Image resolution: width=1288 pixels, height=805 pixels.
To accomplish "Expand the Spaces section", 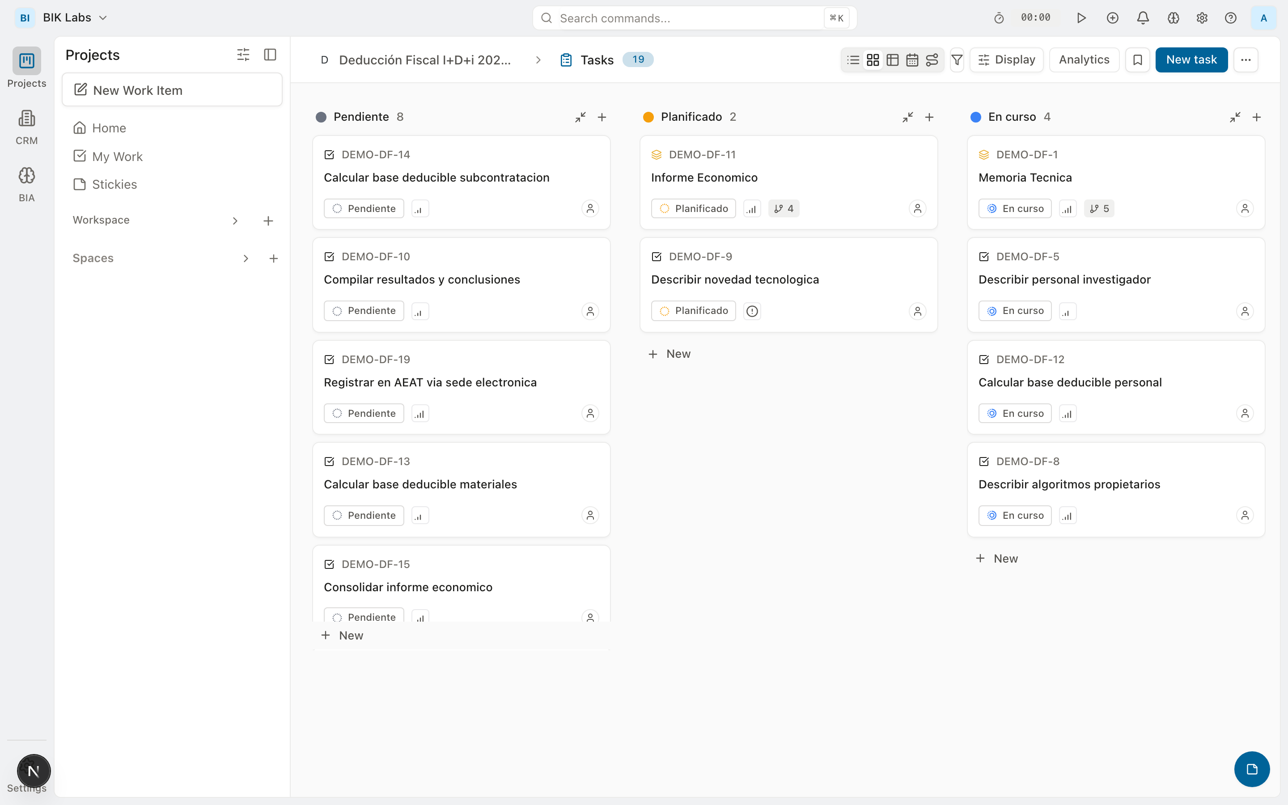I will [246, 258].
